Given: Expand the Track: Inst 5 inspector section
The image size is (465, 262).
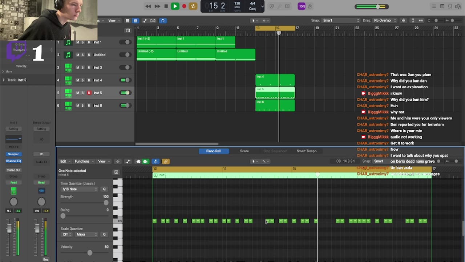Looking at the screenshot, I should [4, 80].
